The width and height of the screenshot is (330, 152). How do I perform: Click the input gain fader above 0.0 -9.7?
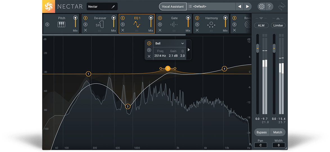pyautogui.click(x=257, y=48)
